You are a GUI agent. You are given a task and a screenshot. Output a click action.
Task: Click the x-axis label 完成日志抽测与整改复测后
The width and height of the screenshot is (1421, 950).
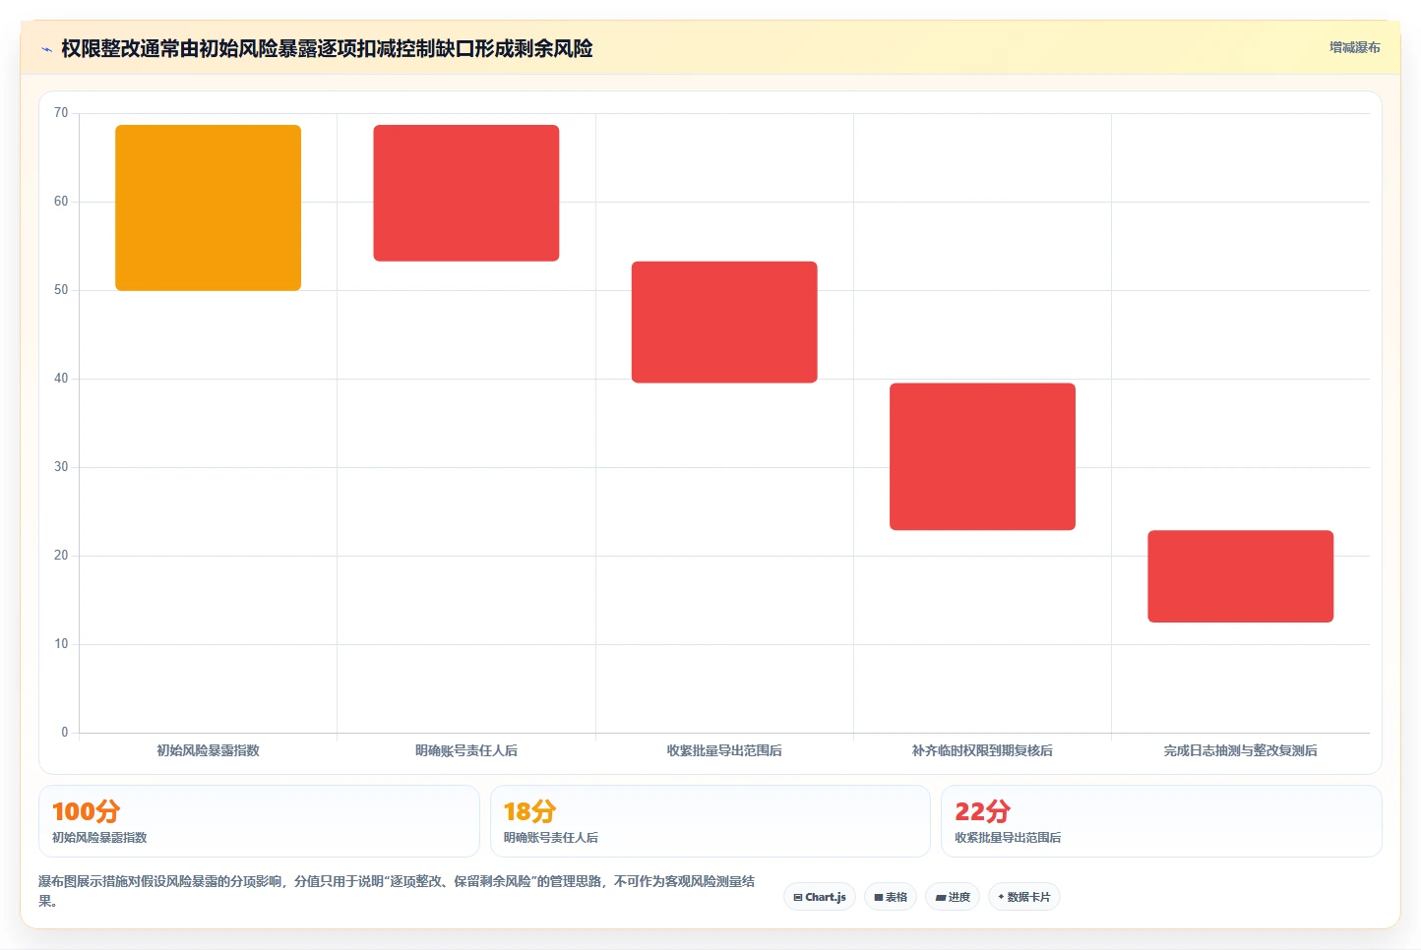[x=1240, y=750]
